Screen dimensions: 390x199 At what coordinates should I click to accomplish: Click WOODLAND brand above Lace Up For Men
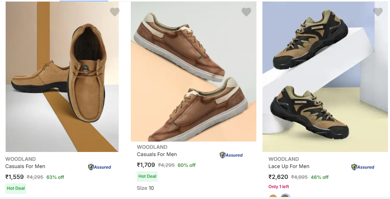tap(284, 159)
